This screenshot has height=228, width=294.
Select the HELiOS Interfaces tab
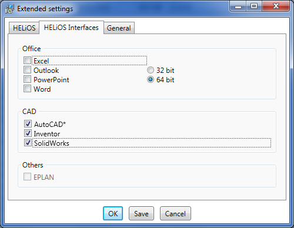[71, 28]
